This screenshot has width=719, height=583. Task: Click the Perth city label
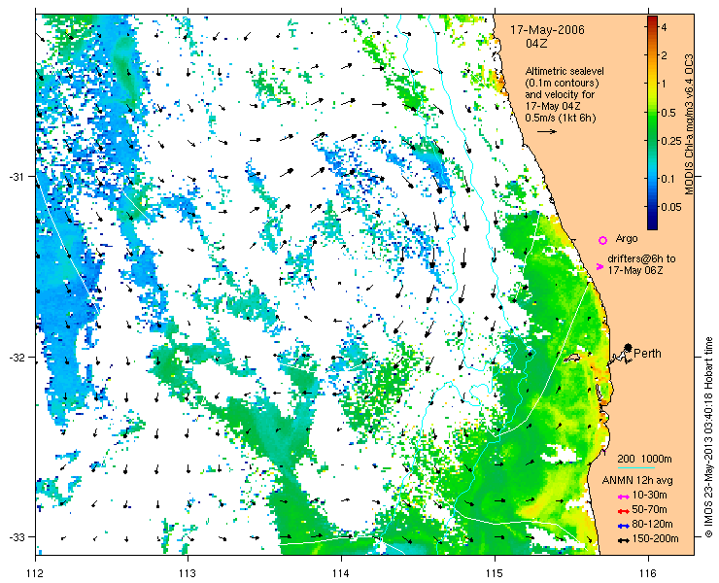647,353
